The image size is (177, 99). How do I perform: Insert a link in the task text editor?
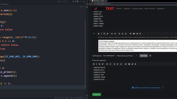coord(107,34)
